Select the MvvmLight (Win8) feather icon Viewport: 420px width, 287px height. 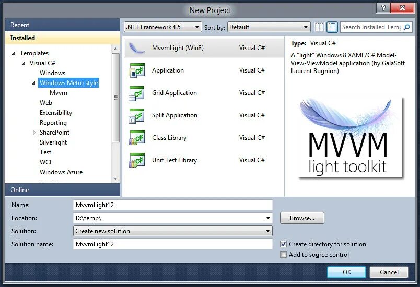tap(137, 48)
